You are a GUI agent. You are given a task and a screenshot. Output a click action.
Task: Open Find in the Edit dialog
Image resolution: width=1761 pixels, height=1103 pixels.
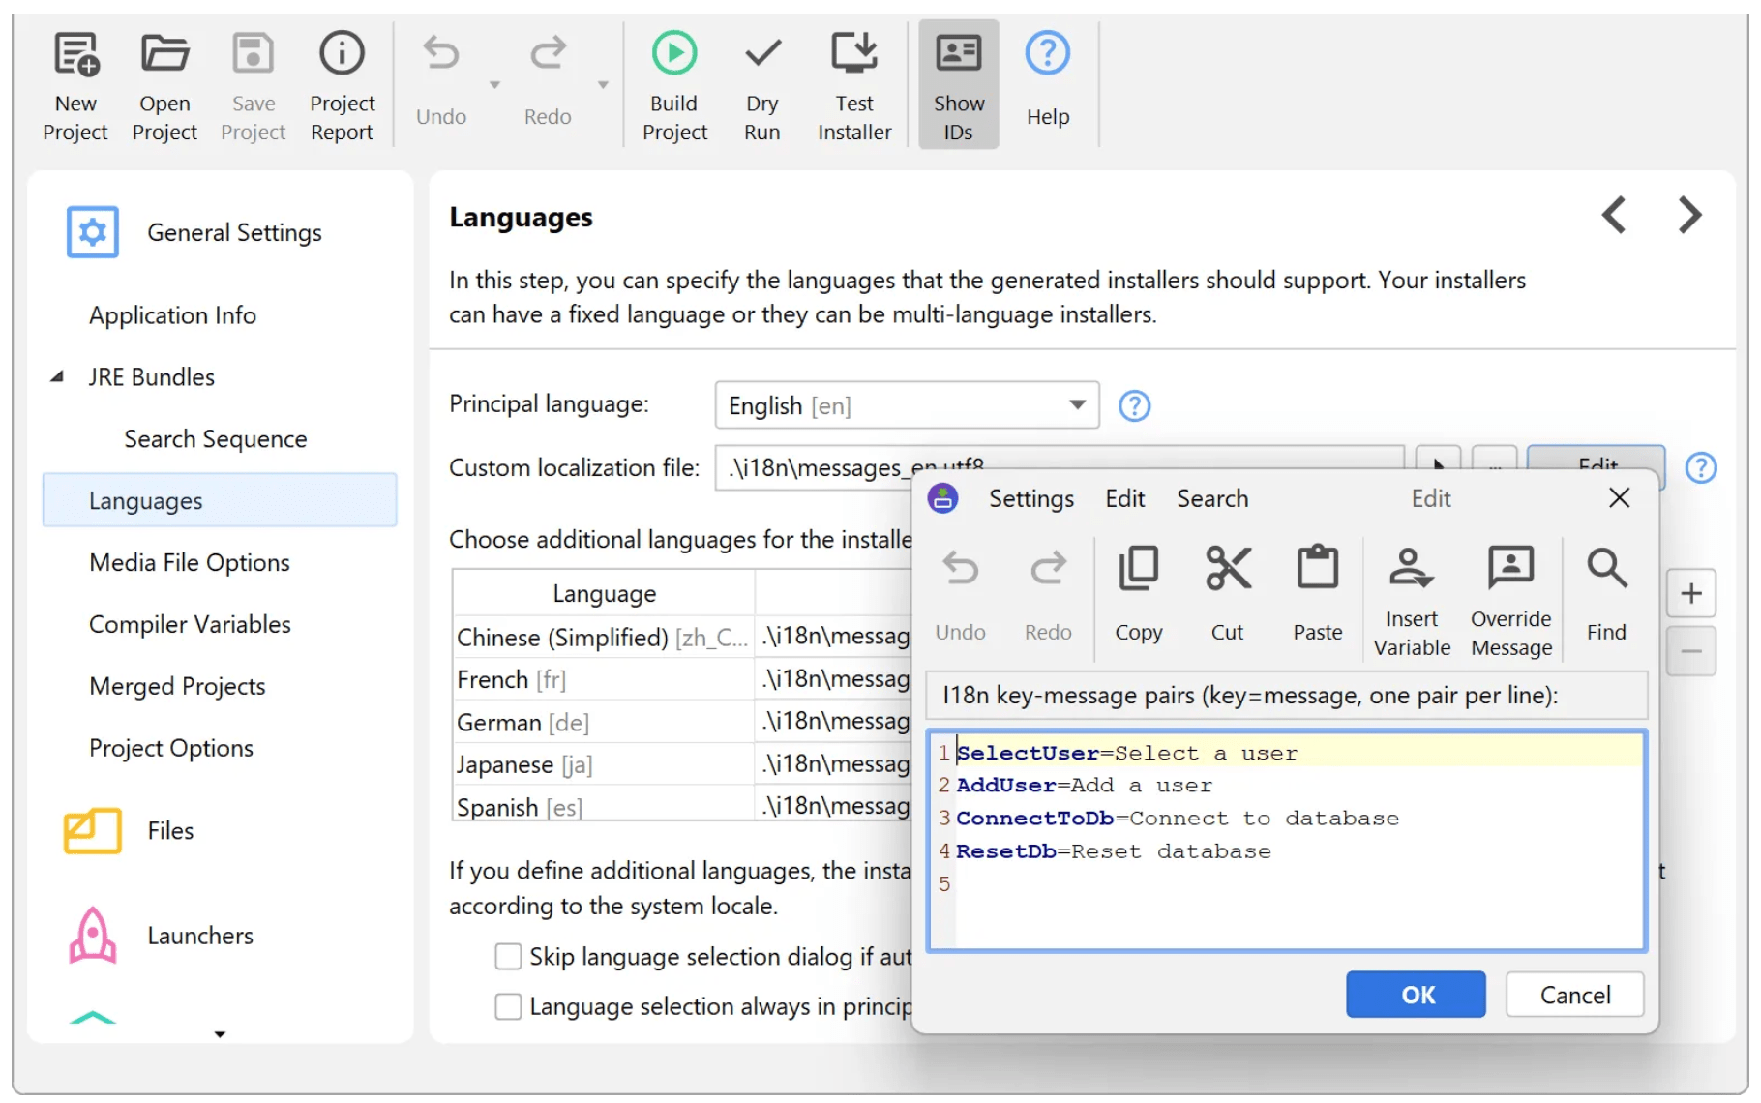point(1606,594)
